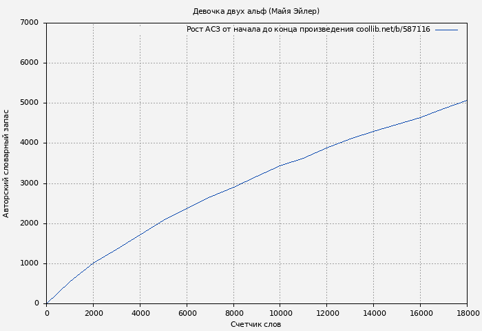Click the curve's end point at 18000 words
This screenshot has height=331, width=482.
click(x=467, y=100)
